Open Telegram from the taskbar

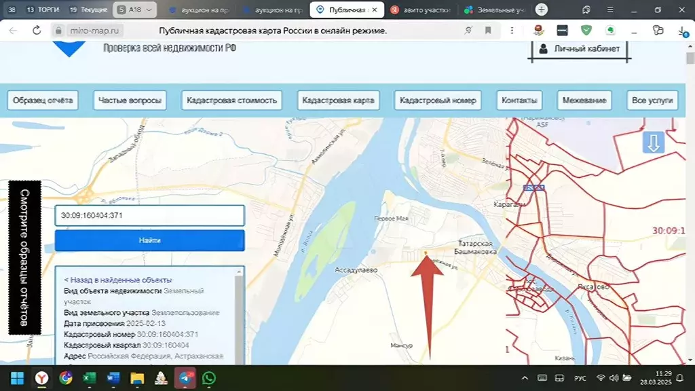coord(185,378)
